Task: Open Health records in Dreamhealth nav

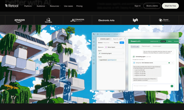Action: [x=154, y=41]
